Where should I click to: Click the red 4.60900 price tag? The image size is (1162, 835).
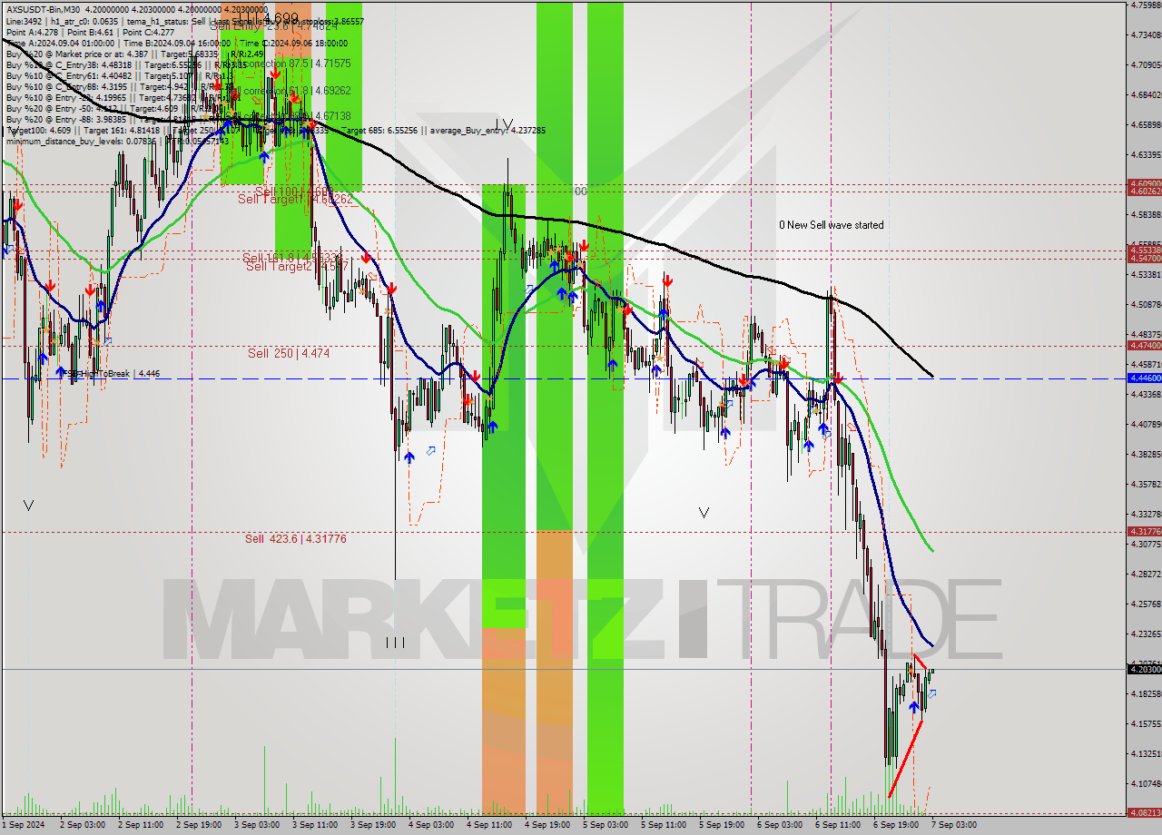(1144, 183)
